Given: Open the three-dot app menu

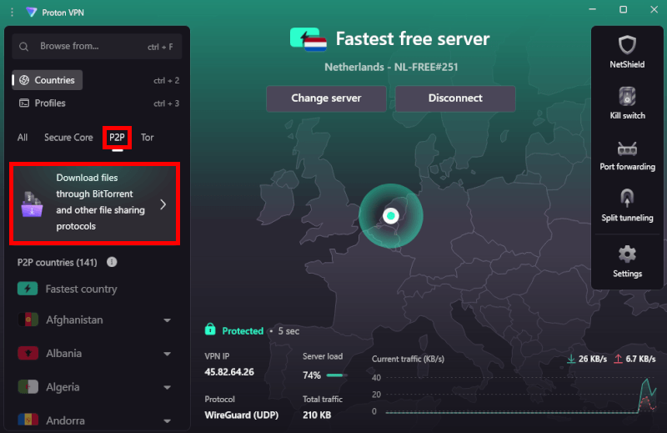Looking at the screenshot, I should (x=12, y=13).
